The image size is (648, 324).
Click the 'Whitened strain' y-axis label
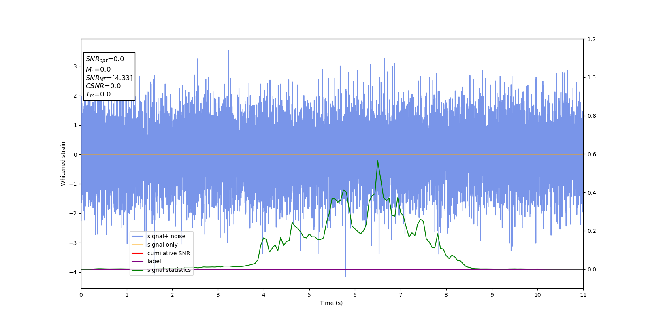pyautogui.click(x=63, y=164)
